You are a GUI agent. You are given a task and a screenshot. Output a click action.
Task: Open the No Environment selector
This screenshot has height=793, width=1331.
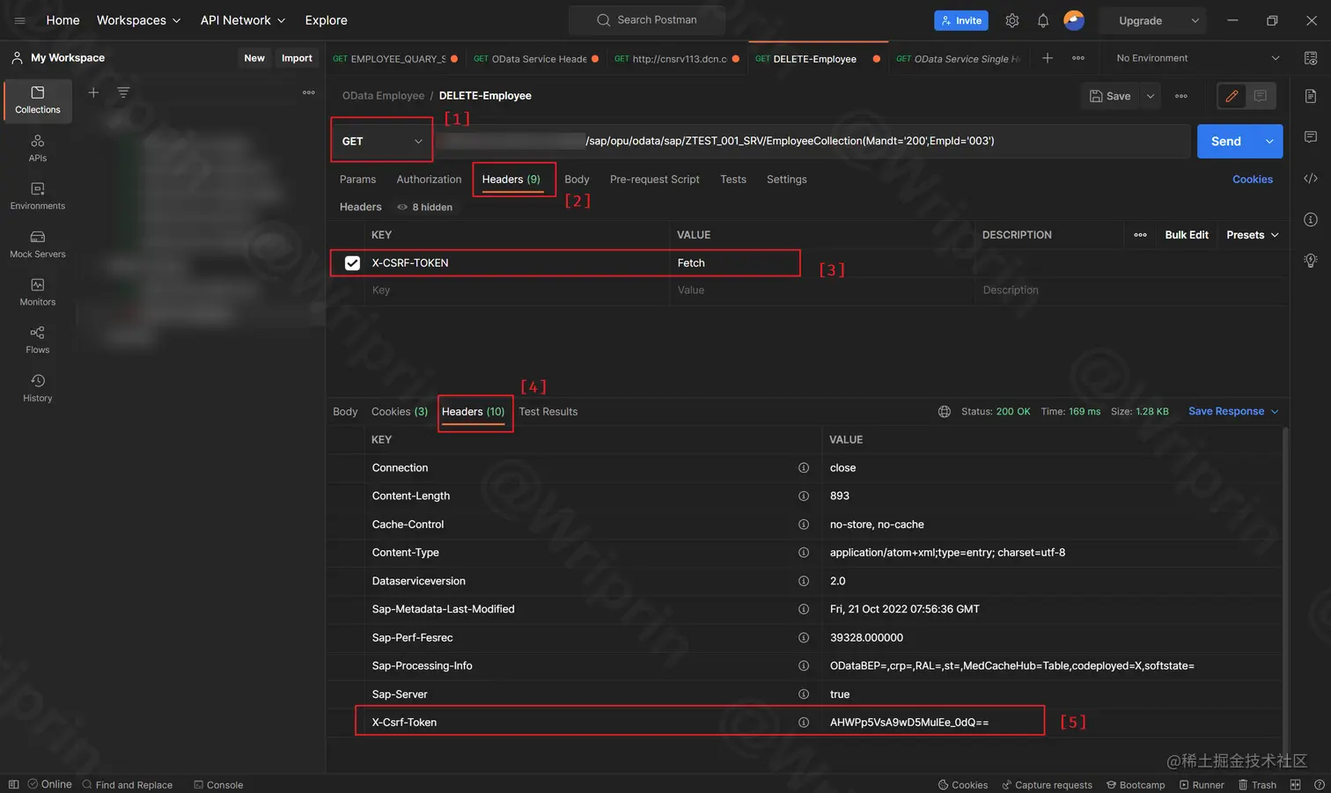point(1197,58)
